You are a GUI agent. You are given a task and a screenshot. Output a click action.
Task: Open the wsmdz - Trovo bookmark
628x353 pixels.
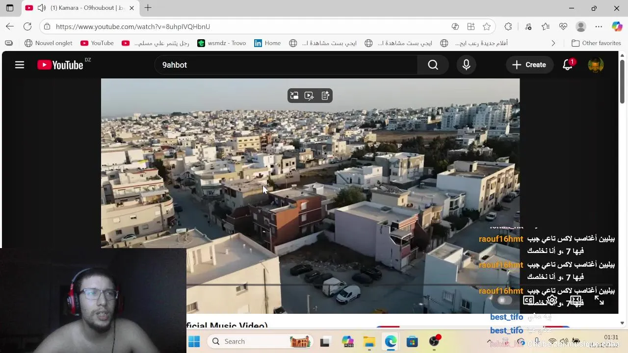click(x=221, y=43)
